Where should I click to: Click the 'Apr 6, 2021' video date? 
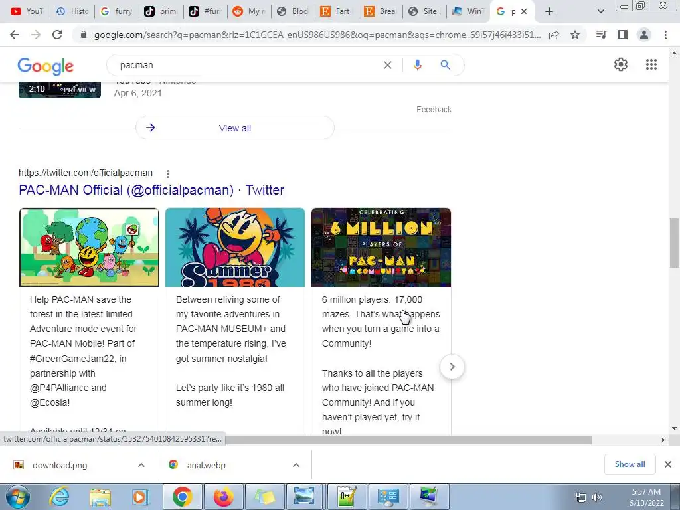pyautogui.click(x=138, y=93)
